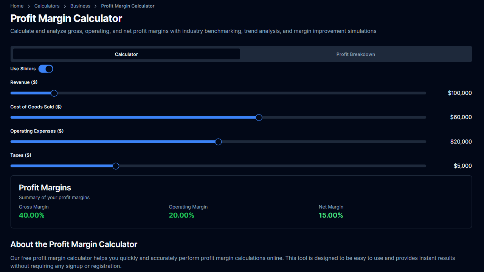The width and height of the screenshot is (484, 272).
Task: Click the chevron icon after Home breadcrumb
Action: click(28, 6)
